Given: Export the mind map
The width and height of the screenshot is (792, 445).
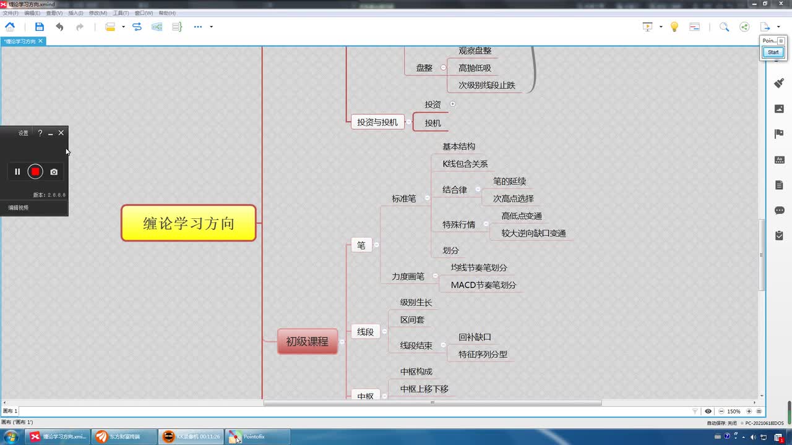Looking at the screenshot, I should click(x=765, y=27).
